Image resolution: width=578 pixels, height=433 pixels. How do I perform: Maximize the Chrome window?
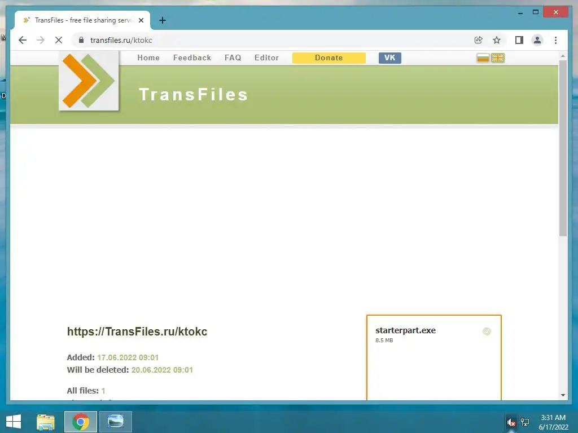pos(536,12)
